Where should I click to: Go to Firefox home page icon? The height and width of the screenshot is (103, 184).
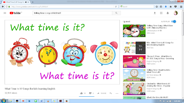pyautogui.click(x=170, y=7)
